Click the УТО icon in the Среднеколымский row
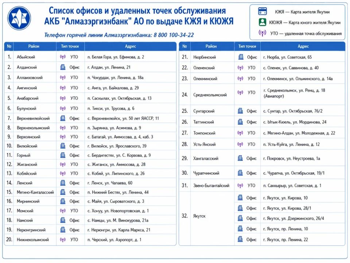The height and width of the screenshot is (263, 350). point(240,92)
